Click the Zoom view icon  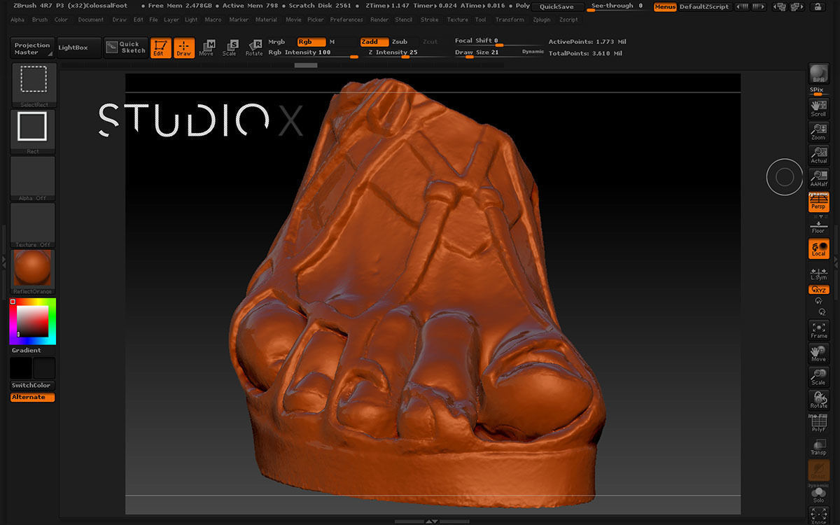coord(818,132)
